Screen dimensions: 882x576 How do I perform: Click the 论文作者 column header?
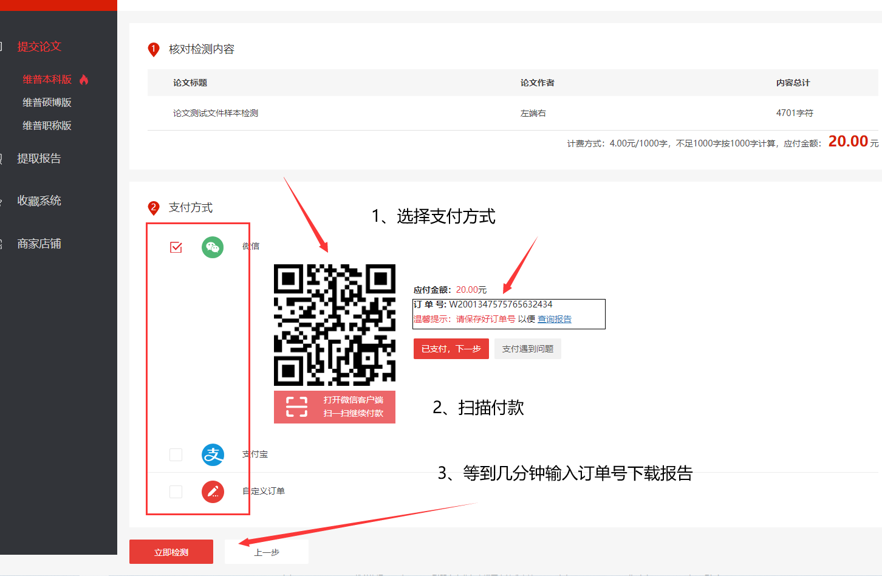(538, 83)
